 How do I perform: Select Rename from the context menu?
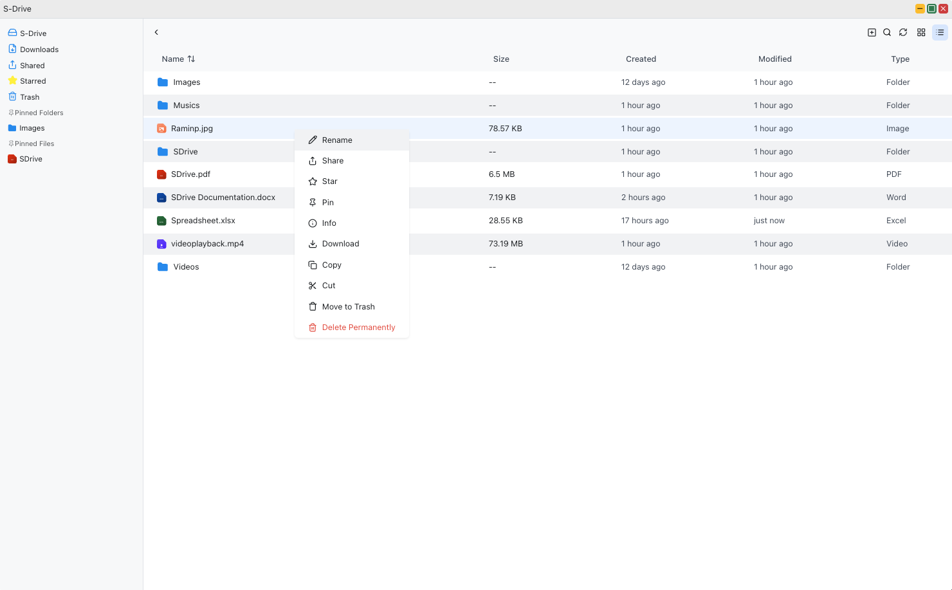pos(337,140)
